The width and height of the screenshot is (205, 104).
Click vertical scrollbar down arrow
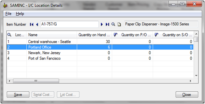coord(196,75)
